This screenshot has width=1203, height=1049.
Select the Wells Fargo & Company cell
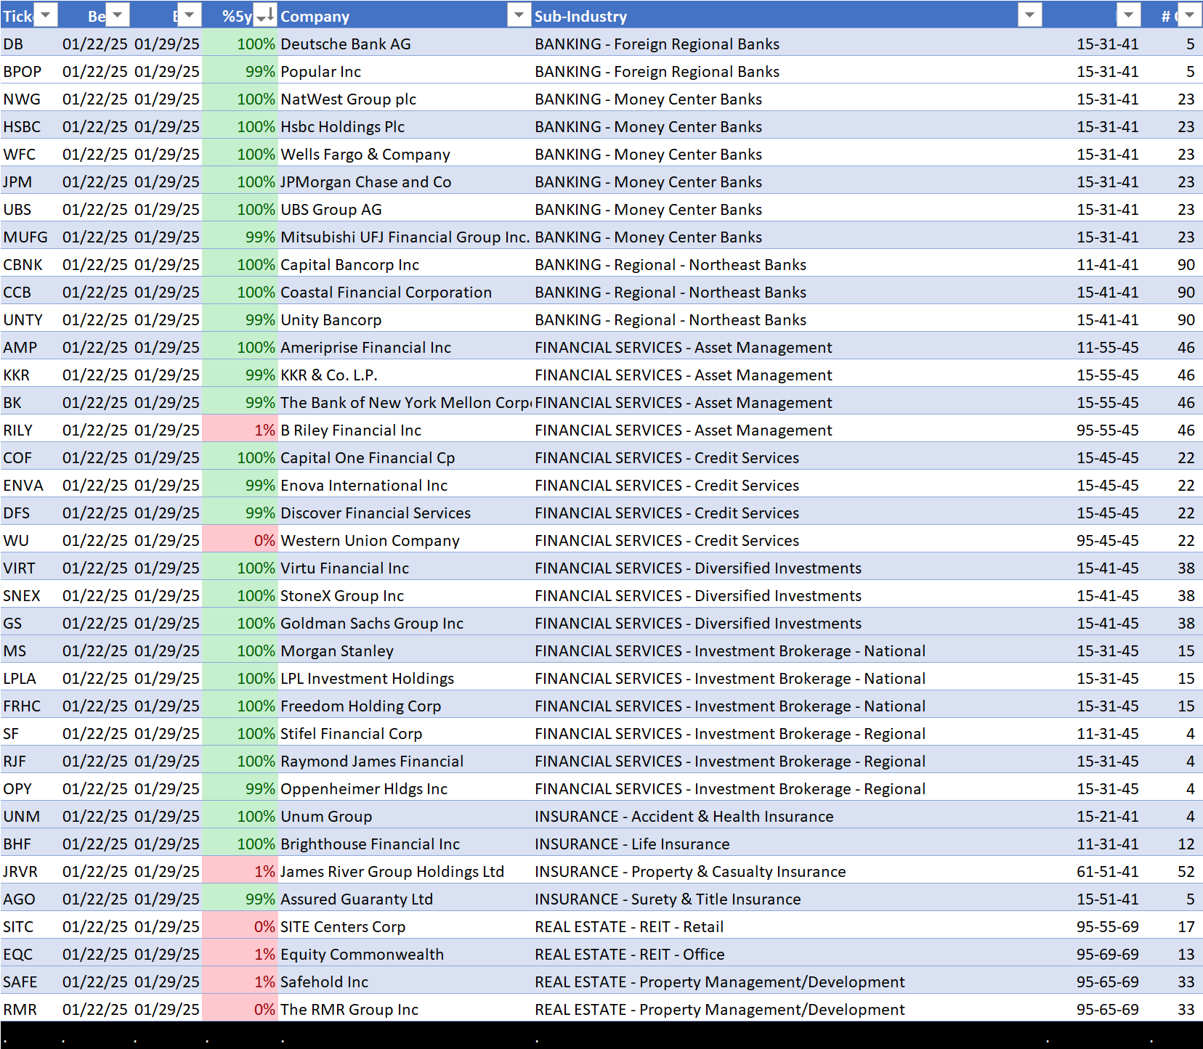coord(365,155)
